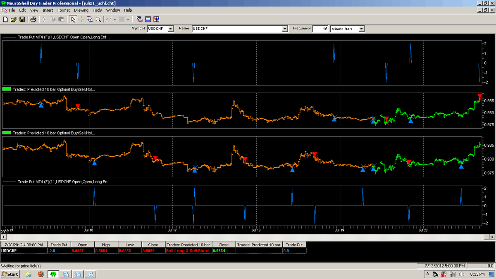Click the blue line legend of top Trade Put
The image size is (496, 279).
(x=9, y=37)
